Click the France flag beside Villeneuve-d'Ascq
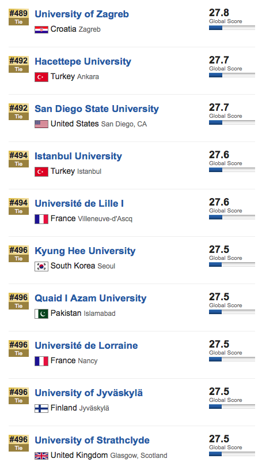The image size is (262, 466). 41,219
